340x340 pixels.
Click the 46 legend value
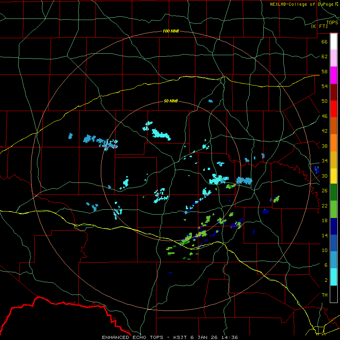pos(325,116)
